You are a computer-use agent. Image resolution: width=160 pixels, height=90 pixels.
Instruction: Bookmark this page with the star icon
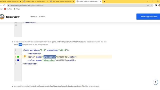151,5
